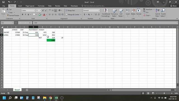Viewport: 179px width, 101px height.
Task: Open the font size dropdown
Action: pos(40,10)
